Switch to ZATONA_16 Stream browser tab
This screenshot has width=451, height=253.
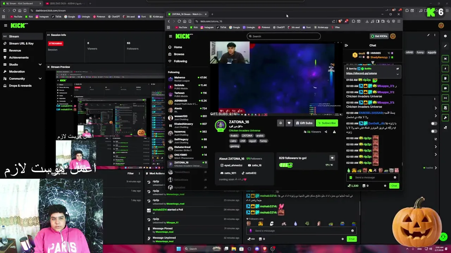[x=187, y=14]
